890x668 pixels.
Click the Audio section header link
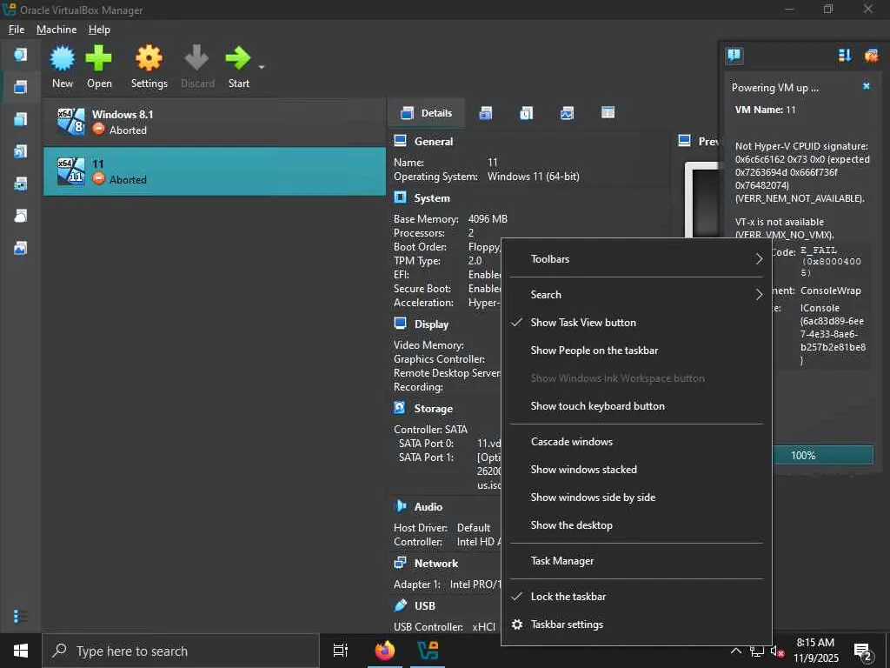428,507
